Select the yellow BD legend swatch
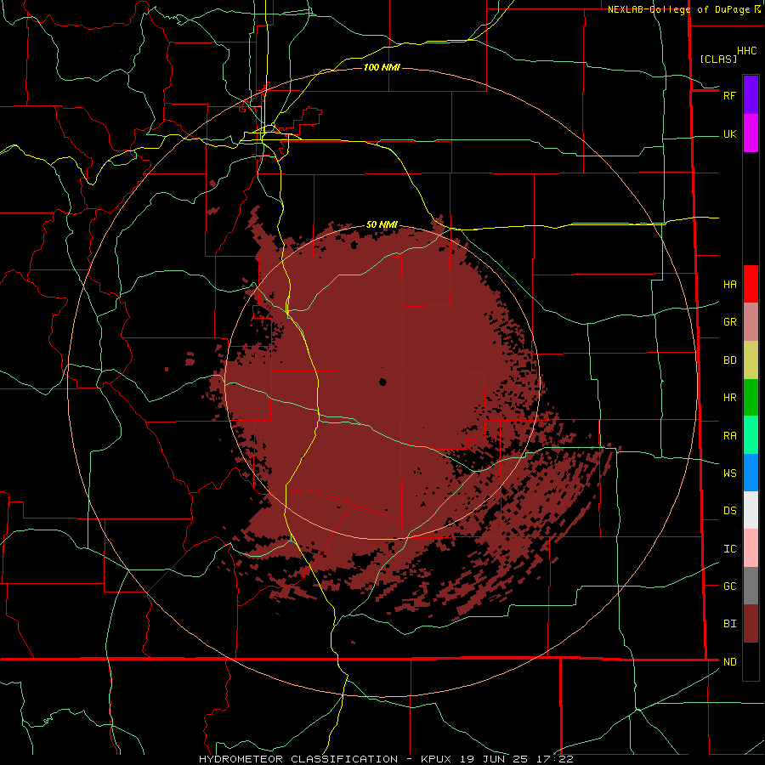The image size is (765, 765). pos(751,360)
